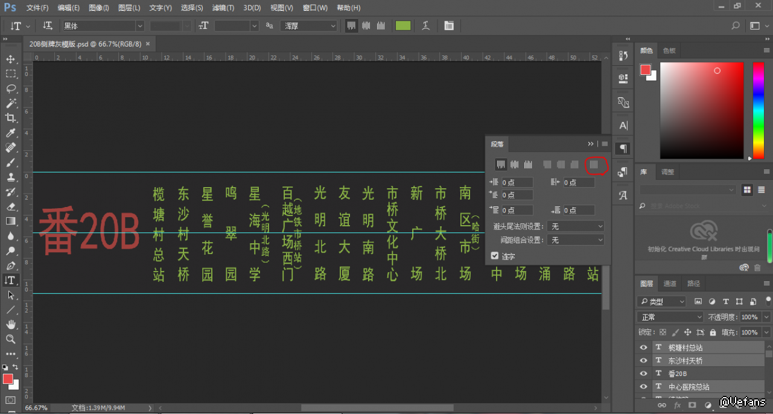Uncheck the 连字 hyphenation checkbox
773x414 pixels.
[x=495, y=256]
